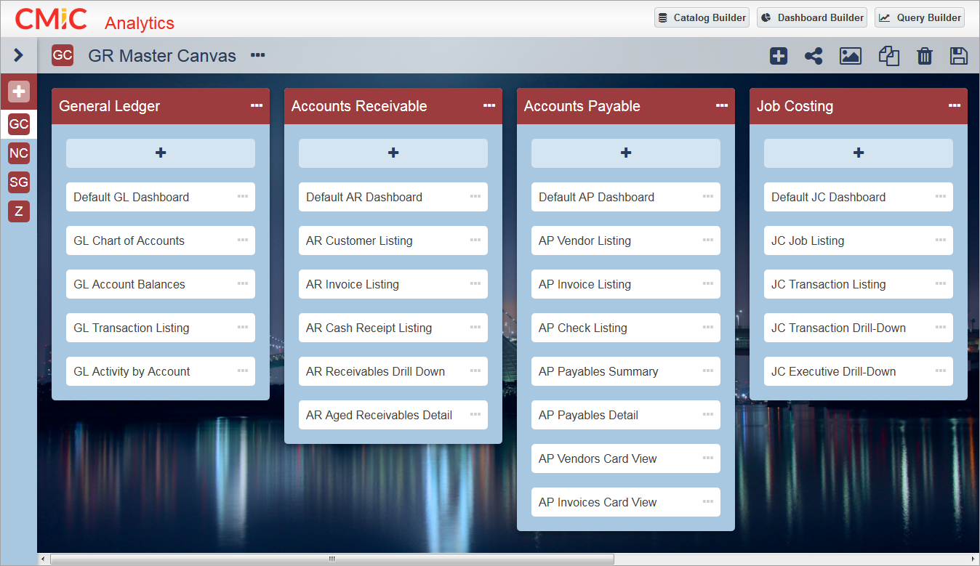The width and height of the screenshot is (980, 566).
Task: Open options for JC Job Listing card
Action: (x=941, y=240)
